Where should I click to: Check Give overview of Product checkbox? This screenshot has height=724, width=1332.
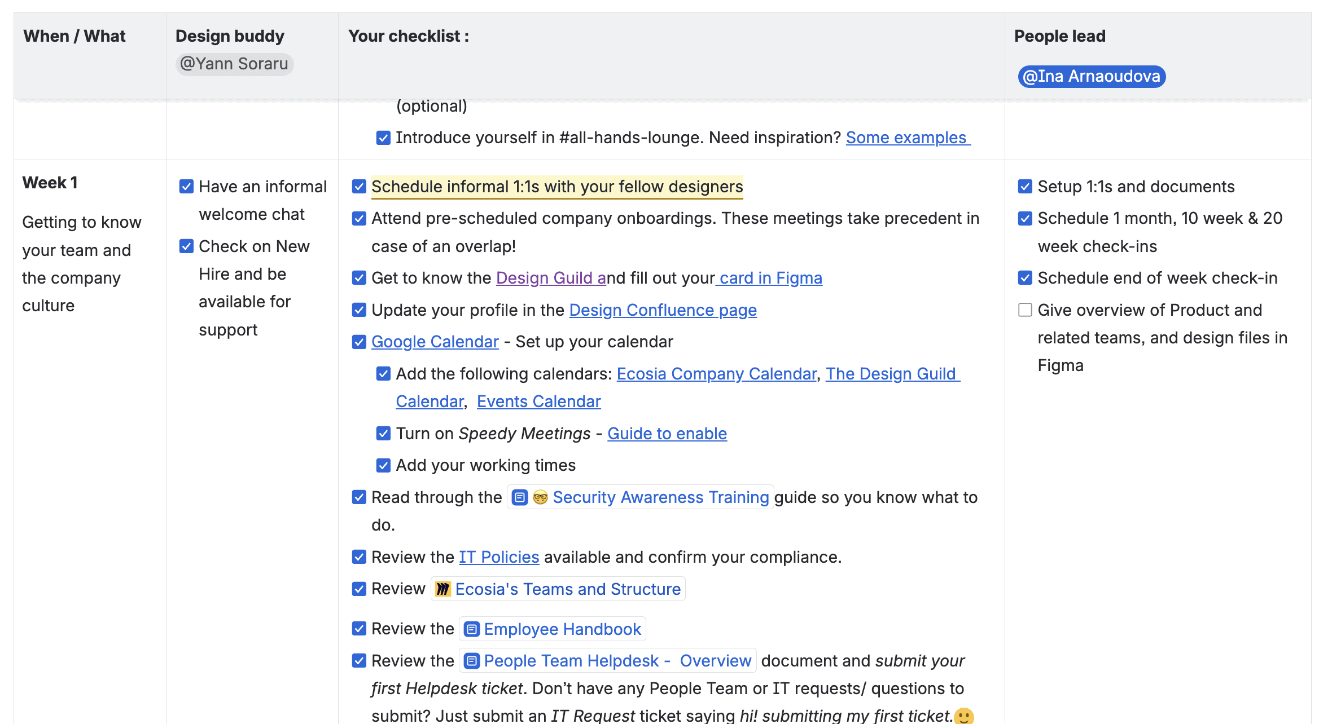point(1025,310)
